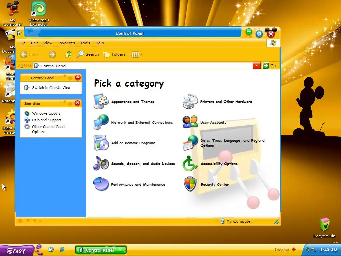Open the View menu
Viewport: 341px width, 256px height.
pyautogui.click(x=48, y=43)
